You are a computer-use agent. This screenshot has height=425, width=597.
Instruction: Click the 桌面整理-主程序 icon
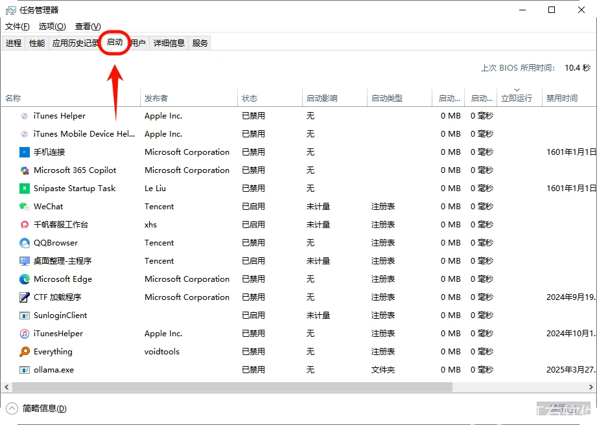[25, 261]
